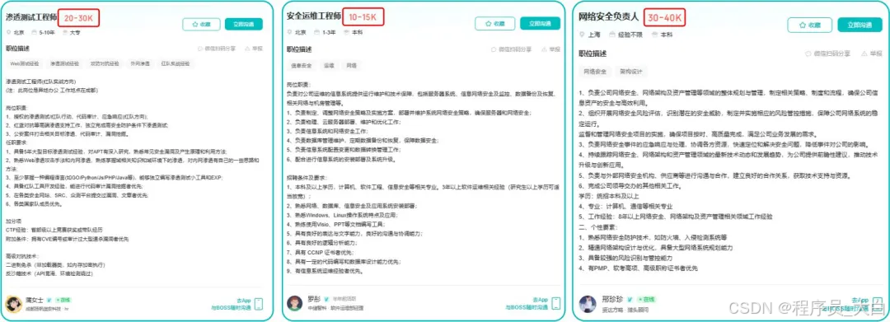Open 微信扫码分享 on 网络安全负责人 card
Screen dimensions: 890x322
[x=827, y=54]
